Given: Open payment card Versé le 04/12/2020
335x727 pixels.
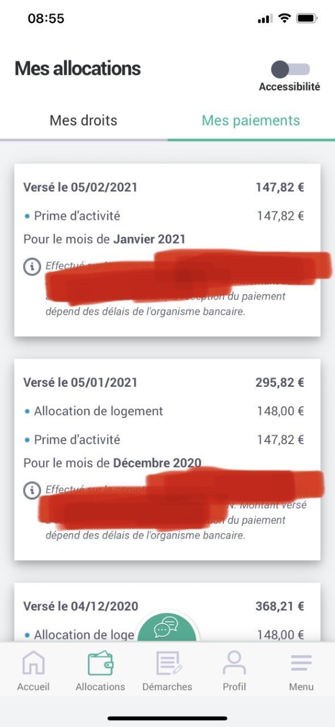Looking at the screenshot, I should point(167,612).
